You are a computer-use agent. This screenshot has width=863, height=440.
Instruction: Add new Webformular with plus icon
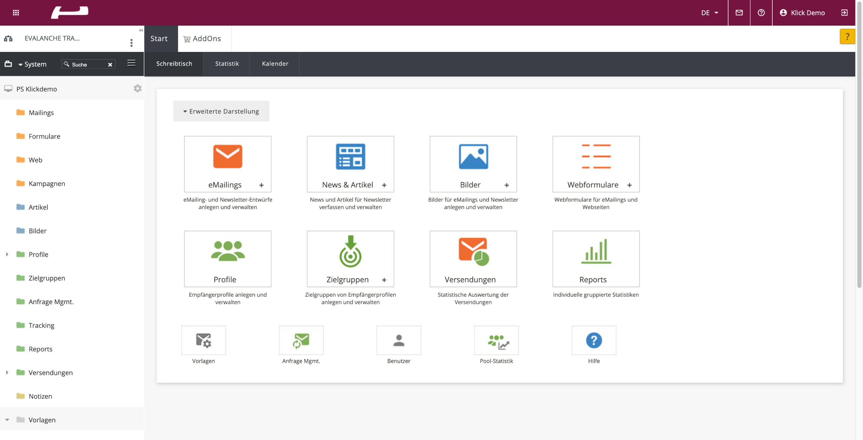click(x=629, y=185)
